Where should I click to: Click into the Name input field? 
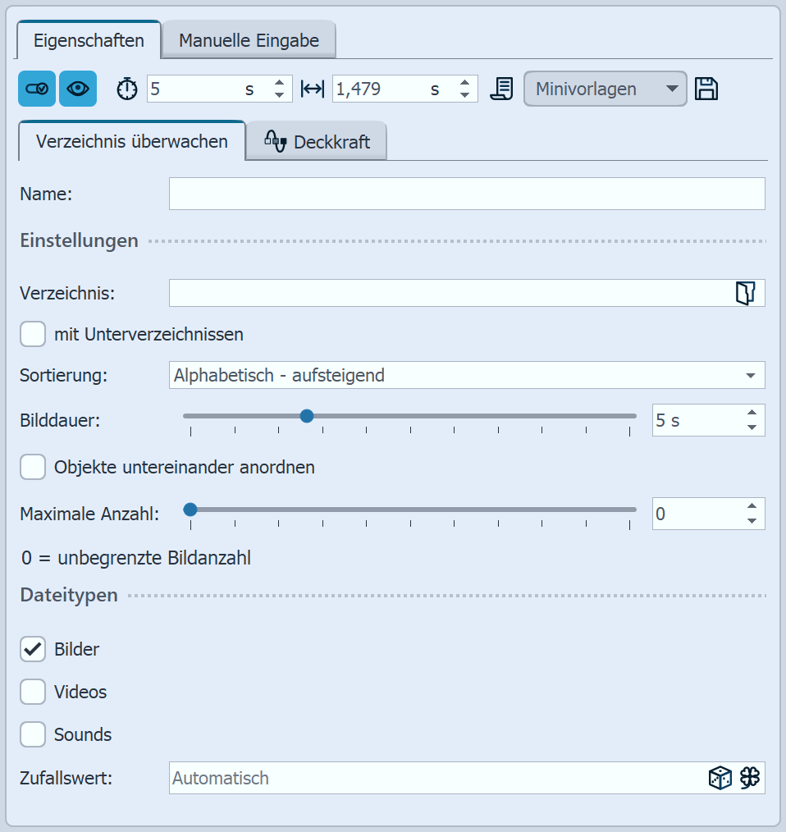(466, 194)
